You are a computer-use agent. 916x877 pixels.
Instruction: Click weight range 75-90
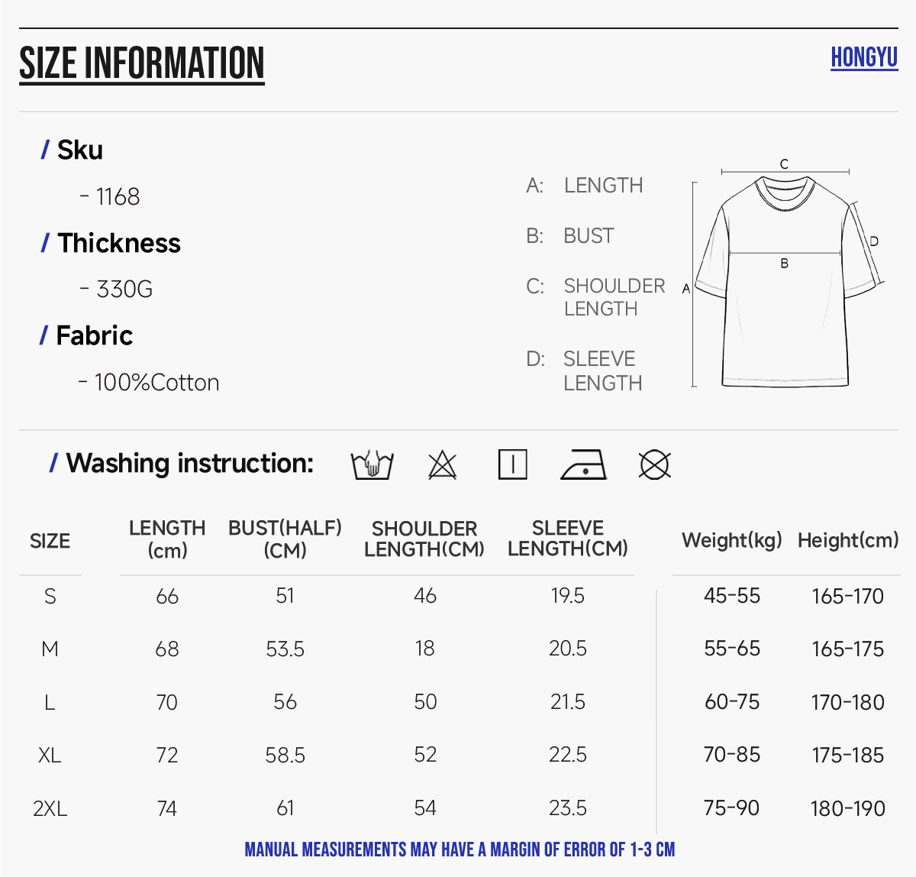732,808
